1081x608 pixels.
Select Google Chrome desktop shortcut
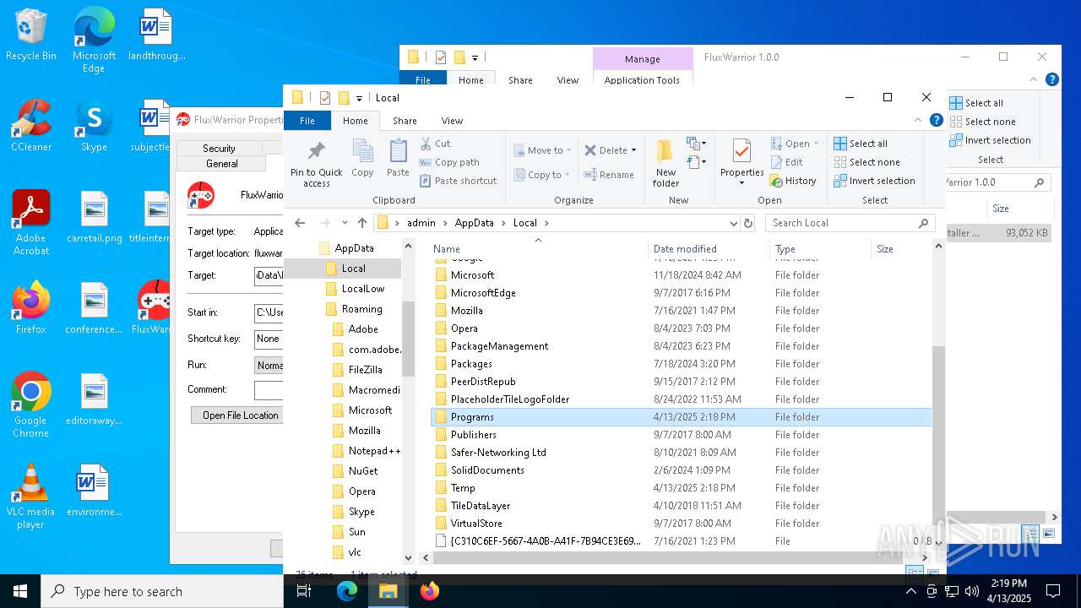coord(31,404)
